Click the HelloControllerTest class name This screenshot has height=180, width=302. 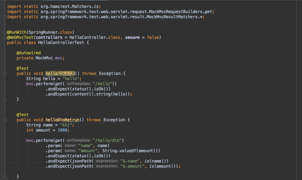click(x=61, y=43)
